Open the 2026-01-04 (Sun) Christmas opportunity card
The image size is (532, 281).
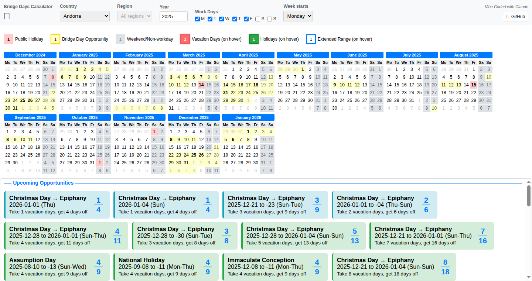166,205
